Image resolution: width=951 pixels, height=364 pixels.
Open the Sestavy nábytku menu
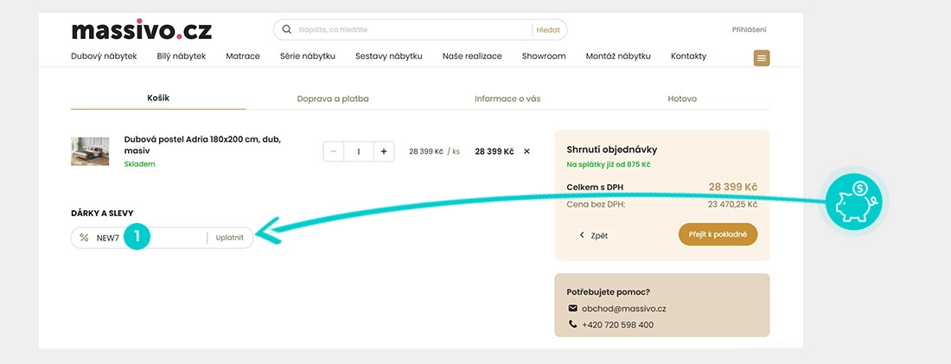tap(389, 56)
